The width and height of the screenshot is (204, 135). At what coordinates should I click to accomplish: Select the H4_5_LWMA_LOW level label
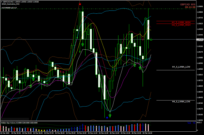coord(181,102)
